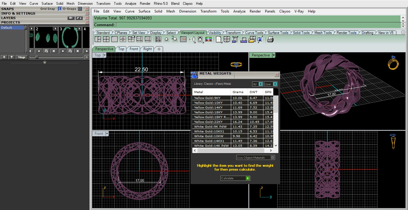Image resolution: width=408 pixels, height=210 pixels.
Task: Click the plus at the thumbnail slider end
Action: coord(87,57)
